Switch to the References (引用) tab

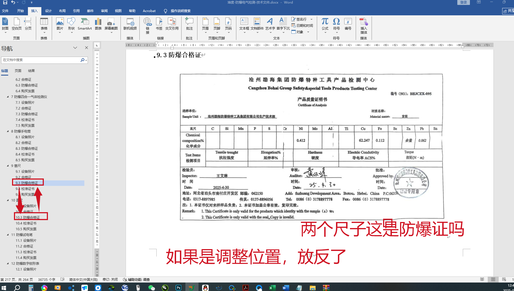coord(76,11)
